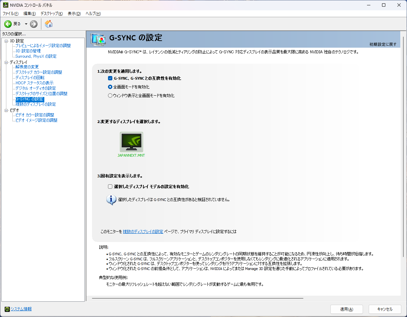Open the 表示(D) menu
This screenshot has width=407, height=317.
click(x=74, y=14)
